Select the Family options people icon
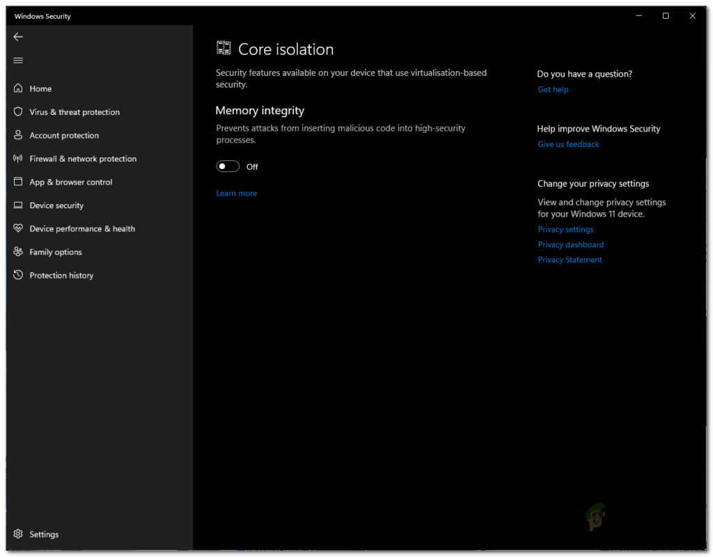Image resolution: width=713 pixels, height=557 pixels. click(17, 251)
